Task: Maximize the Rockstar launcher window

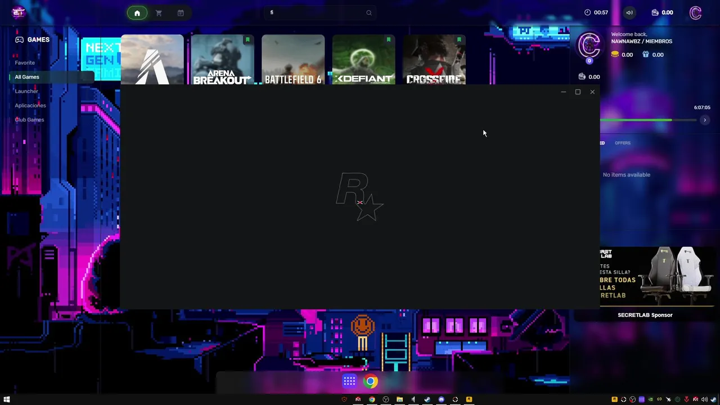Action: click(x=578, y=92)
